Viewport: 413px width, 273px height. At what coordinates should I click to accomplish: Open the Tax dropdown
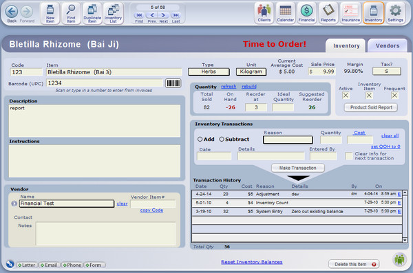click(387, 71)
